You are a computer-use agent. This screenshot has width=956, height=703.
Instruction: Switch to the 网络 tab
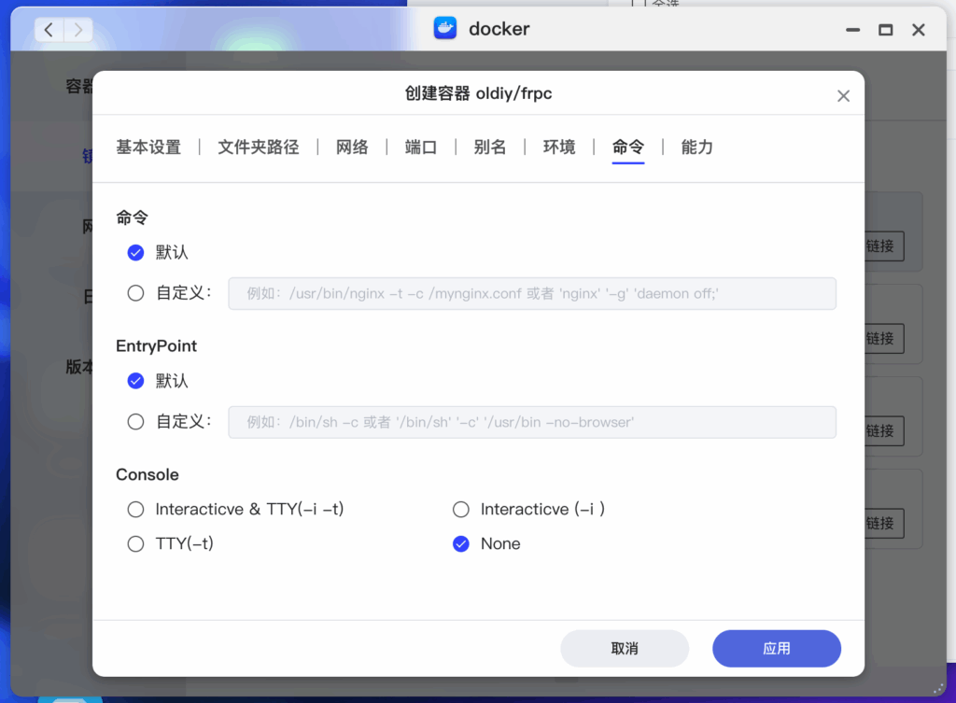(x=352, y=147)
